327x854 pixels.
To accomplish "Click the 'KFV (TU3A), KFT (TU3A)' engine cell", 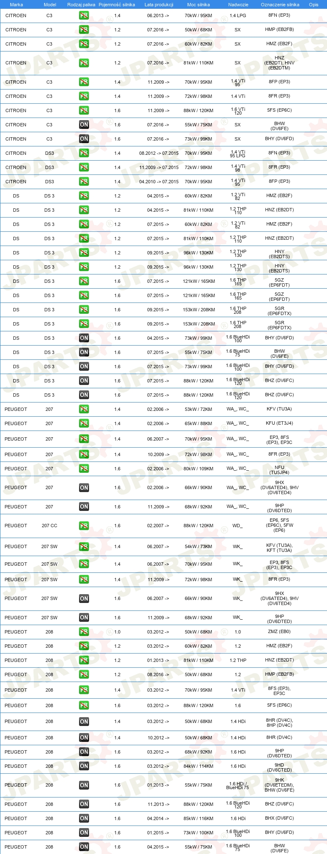I will point(279,548).
